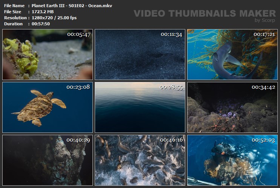The height and width of the screenshot is (188, 280).
Task: Open the dark sand thumbnail at 00:11:34
Action: pyautogui.click(x=140, y=54)
